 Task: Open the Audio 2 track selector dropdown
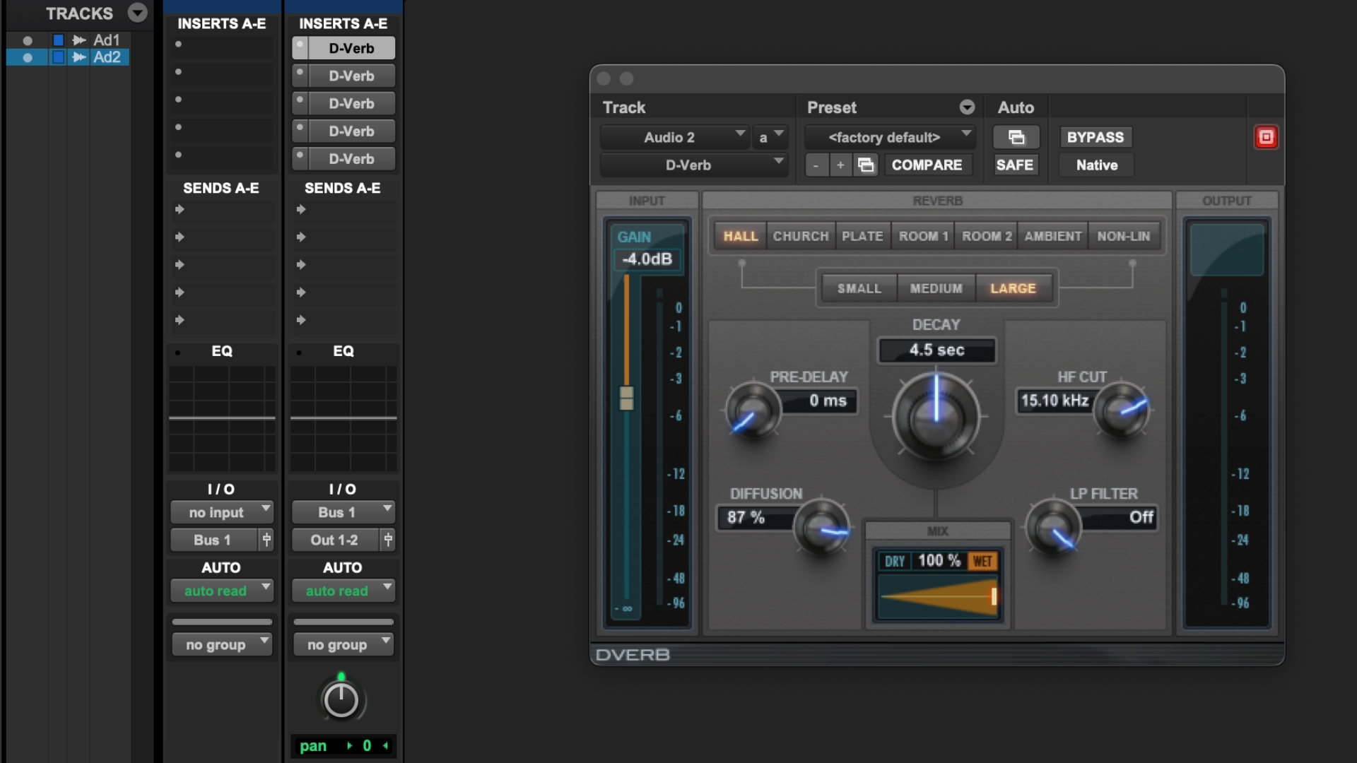pos(674,137)
